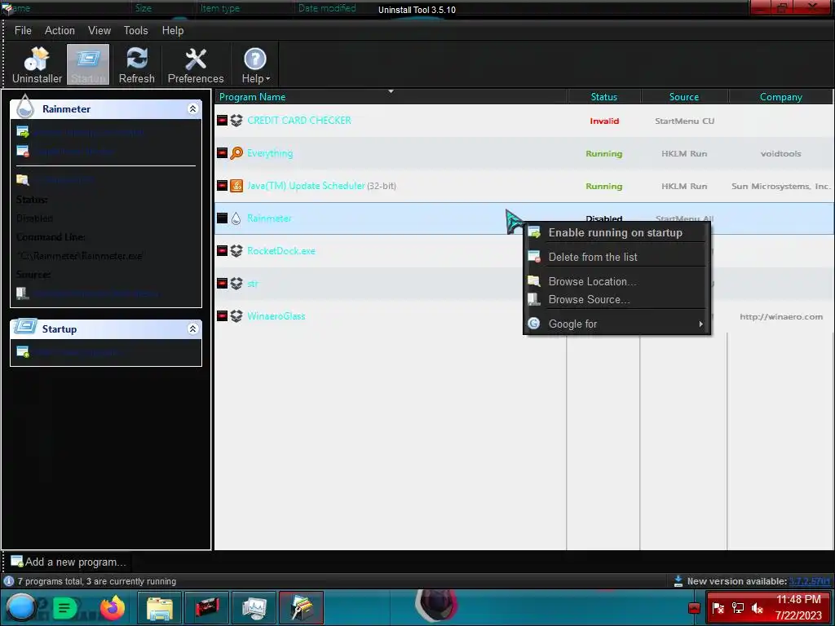
Task: Click the enable-startup icon in Rainmeter panel
Action: (x=22, y=131)
